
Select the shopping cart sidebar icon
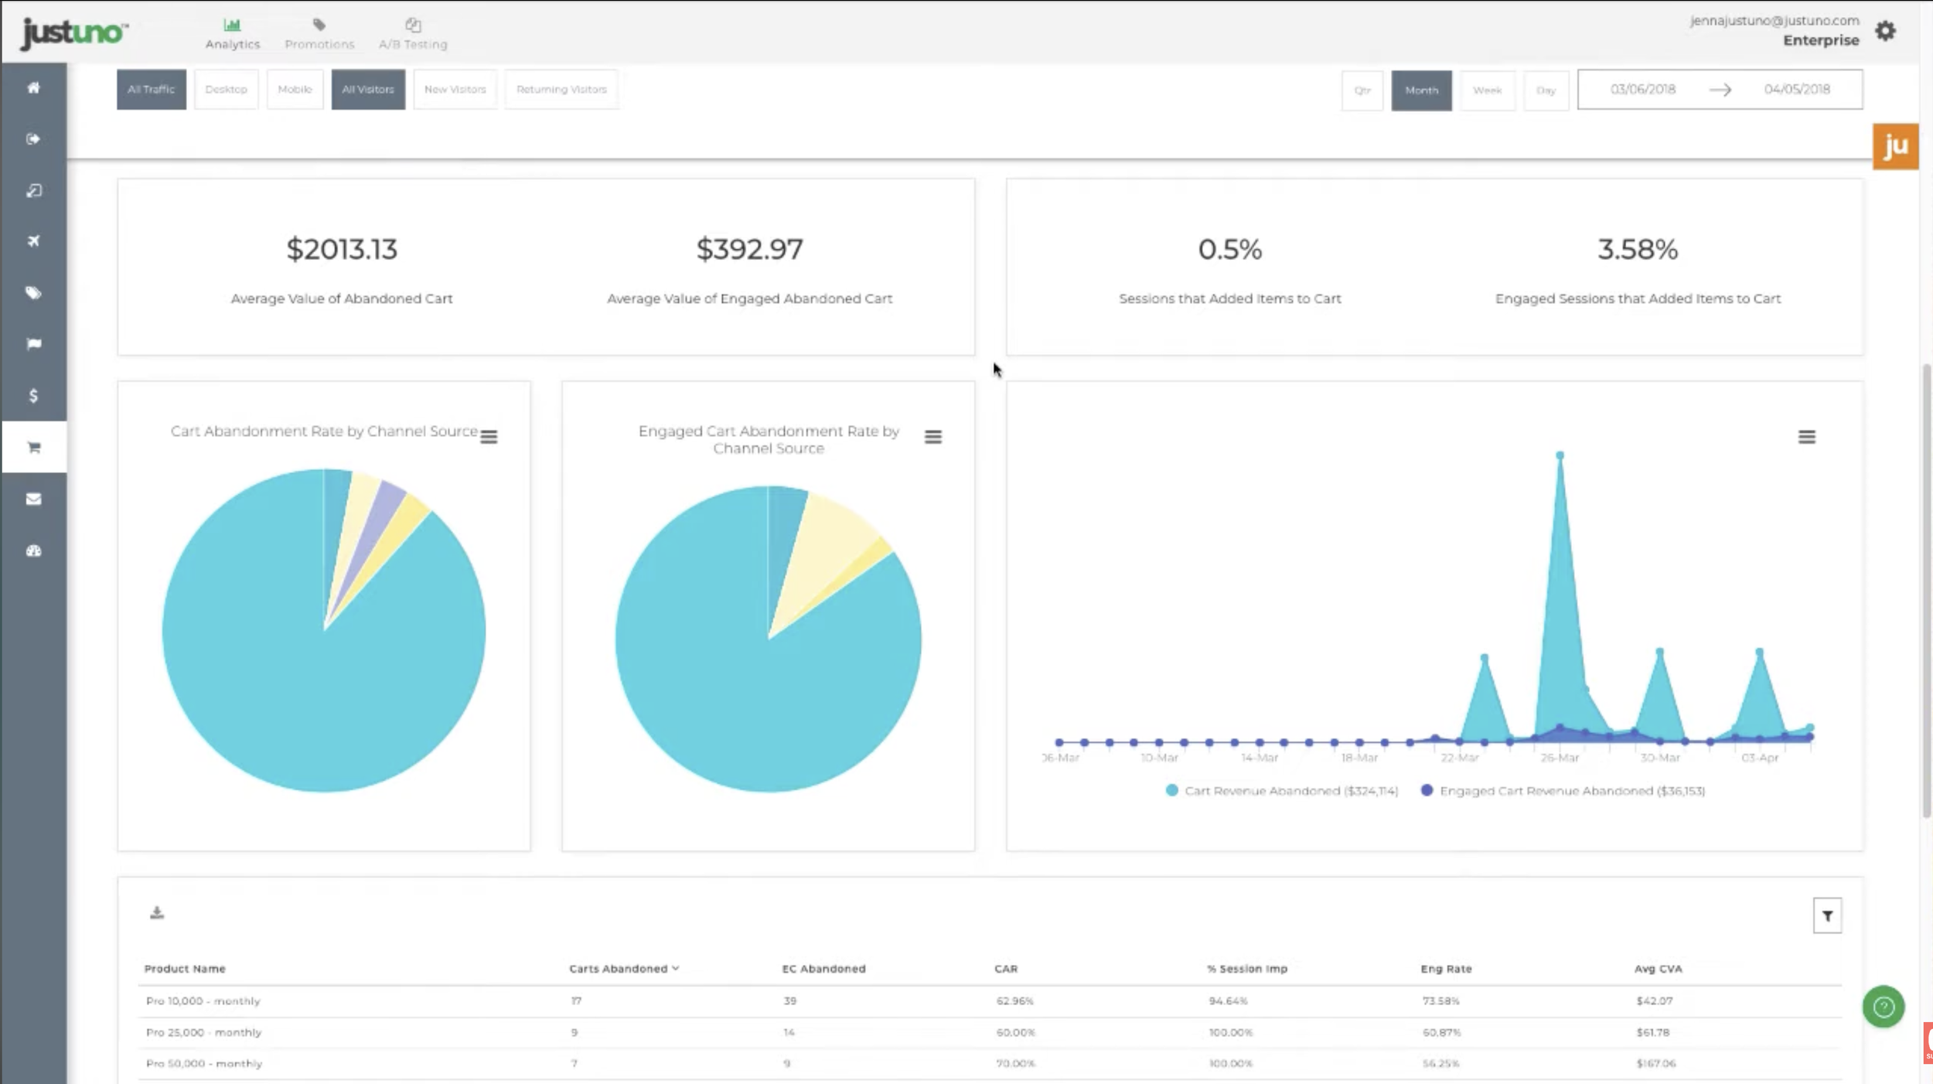click(33, 447)
